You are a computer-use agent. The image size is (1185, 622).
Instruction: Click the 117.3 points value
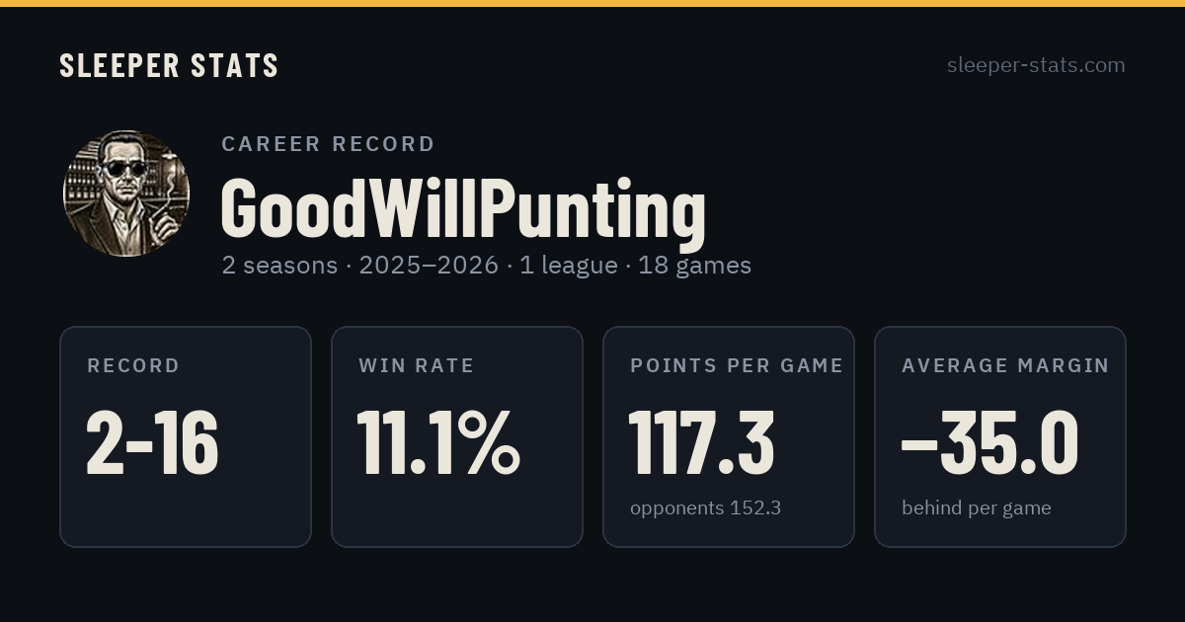pyautogui.click(x=702, y=443)
